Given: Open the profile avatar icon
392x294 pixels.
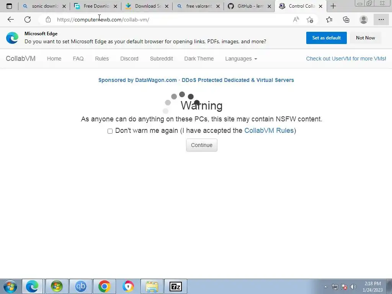Looking at the screenshot, I should (x=364, y=20).
